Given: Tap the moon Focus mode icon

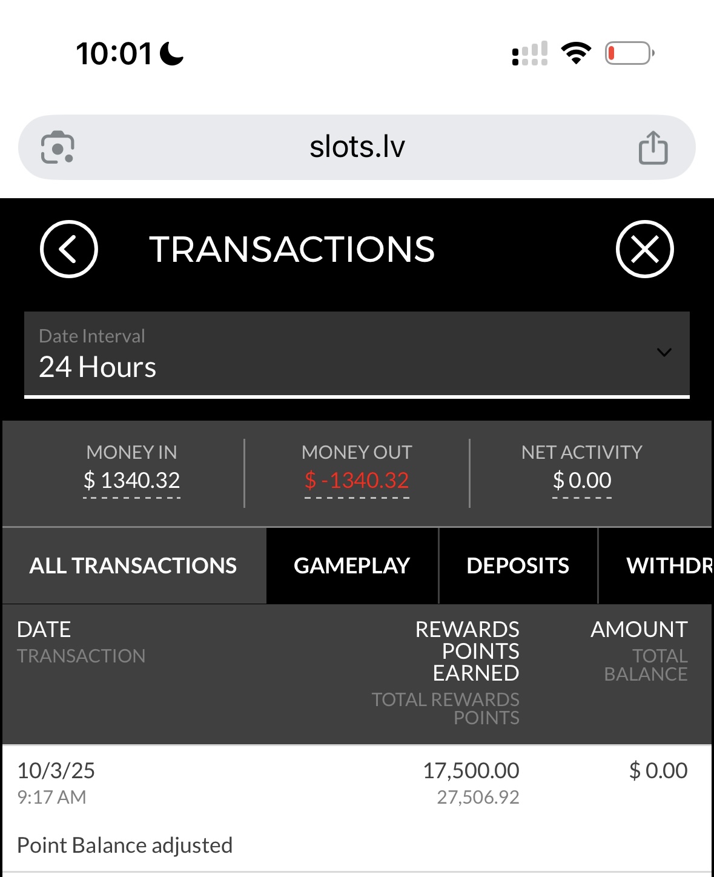Looking at the screenshot, I should click(x=171, y=53).
